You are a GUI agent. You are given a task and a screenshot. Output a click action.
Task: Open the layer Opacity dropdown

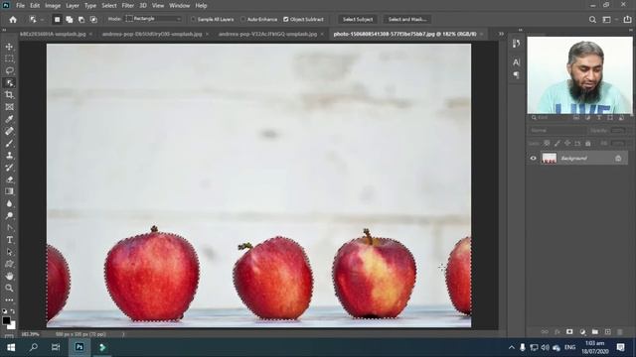pos(618,131)
